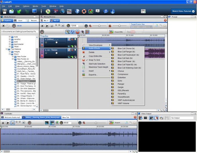Select Export to... in context menu
The width and height of the screenshot is (197, 153).
coord(96,75)
